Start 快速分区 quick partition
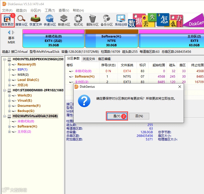 click(x=50, y=20)
